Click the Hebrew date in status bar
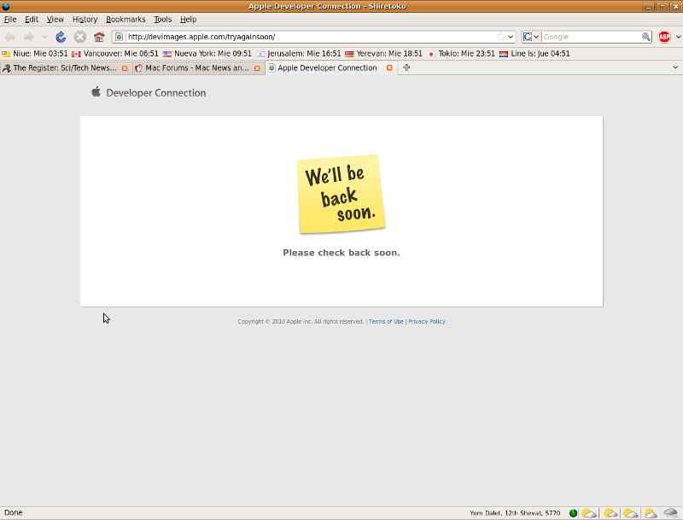This screenshot has width=683, height=520. click(x=515, y=513)
